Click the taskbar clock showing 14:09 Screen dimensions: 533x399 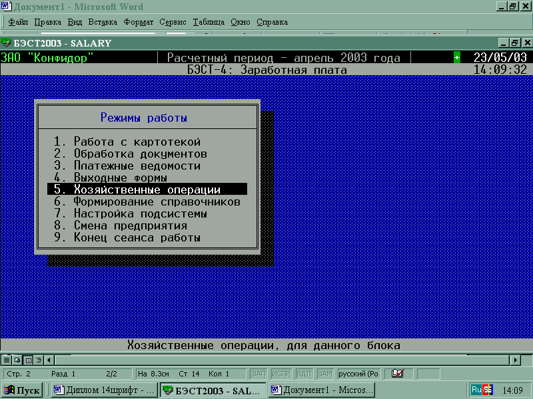[512, 390]
